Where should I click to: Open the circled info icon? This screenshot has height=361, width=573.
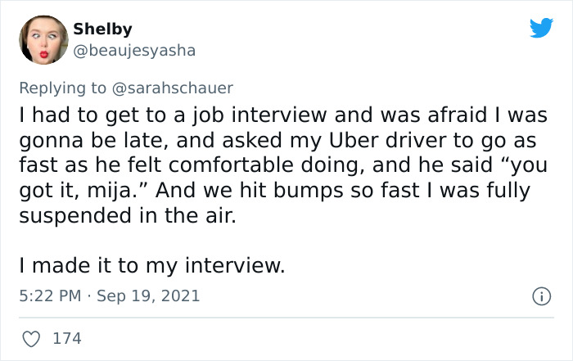coord(542,296)
